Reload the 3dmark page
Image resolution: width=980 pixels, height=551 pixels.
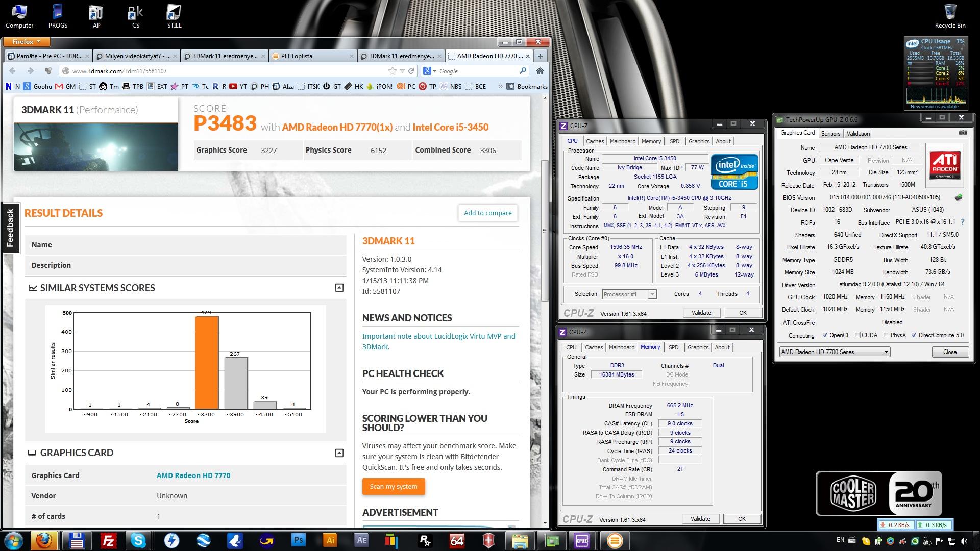click(411, 71)
